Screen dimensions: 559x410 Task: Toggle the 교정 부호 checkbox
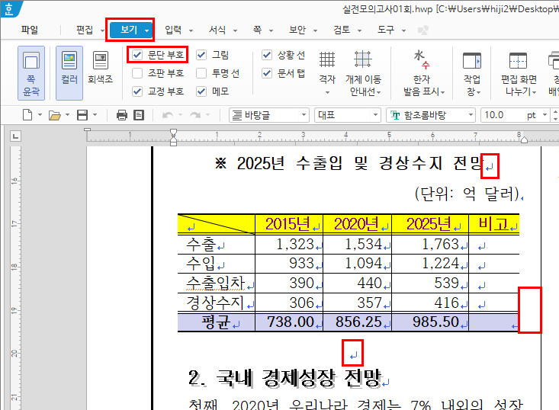[x=137, y=91]
